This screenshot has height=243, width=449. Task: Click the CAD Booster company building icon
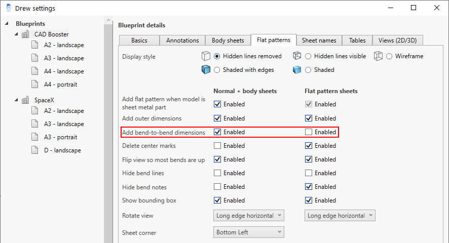pos(26,34)
